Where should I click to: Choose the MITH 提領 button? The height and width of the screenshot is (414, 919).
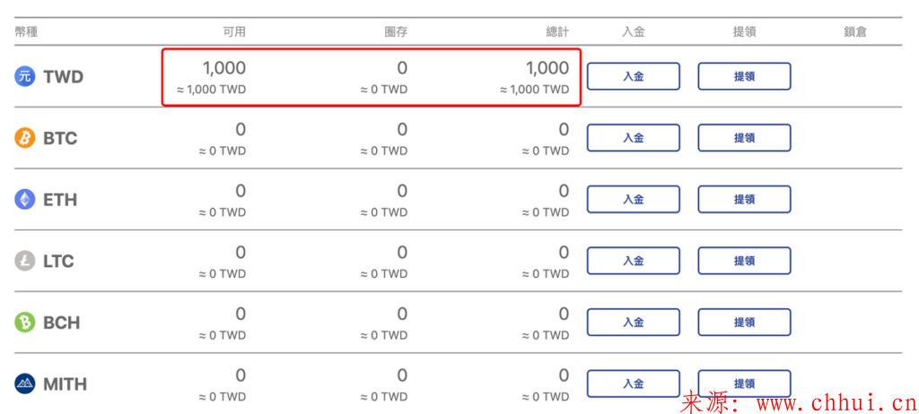click(744, 384)
